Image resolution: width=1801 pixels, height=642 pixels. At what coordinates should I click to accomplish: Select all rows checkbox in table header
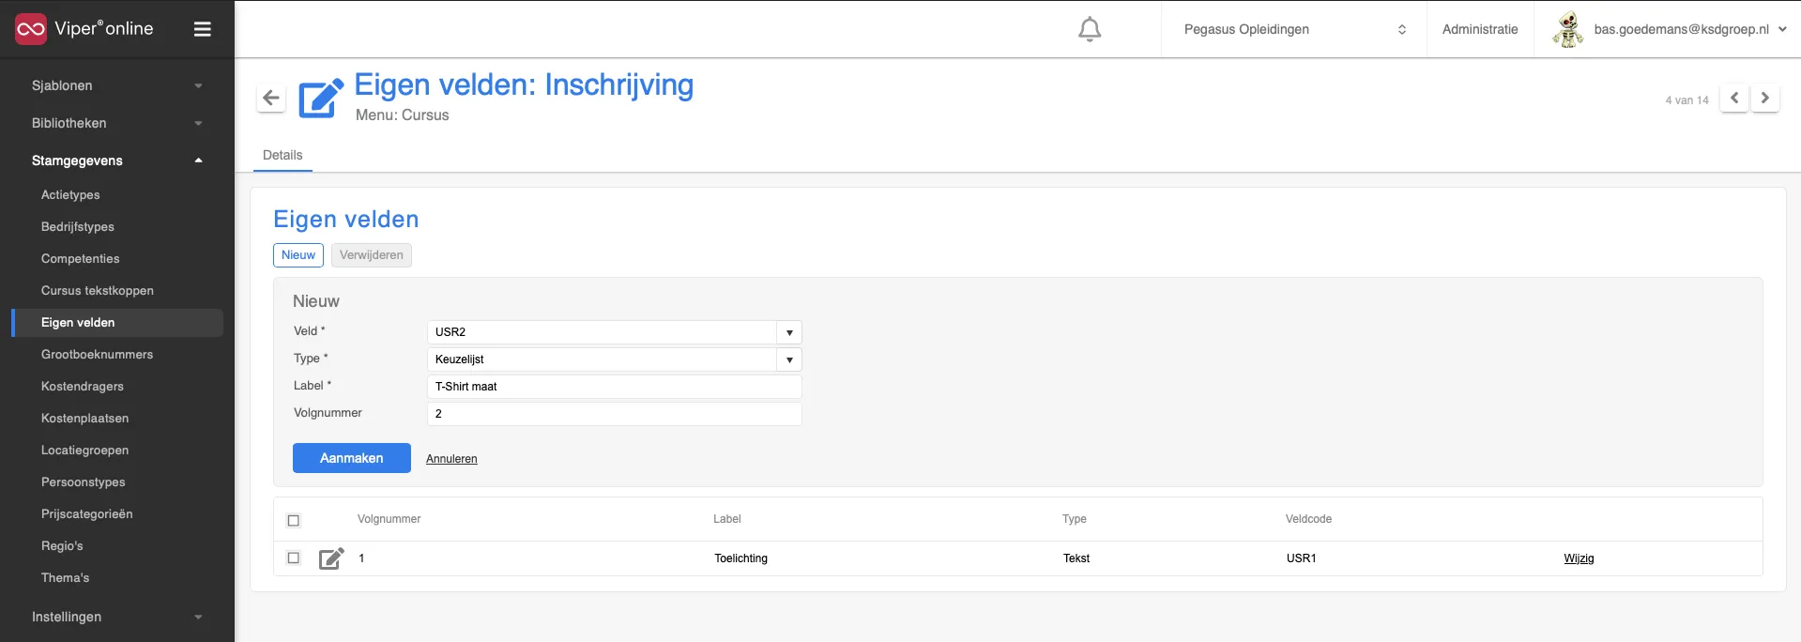(294, 520)
